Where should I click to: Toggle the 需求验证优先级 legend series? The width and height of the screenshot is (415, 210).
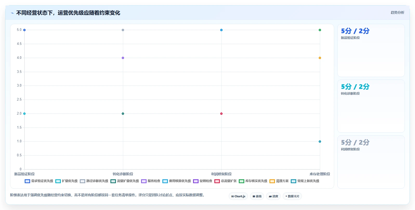39,181
